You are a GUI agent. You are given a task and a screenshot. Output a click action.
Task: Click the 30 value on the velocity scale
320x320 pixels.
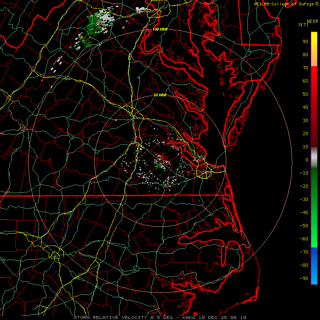pyautogui.click(x=305, y=121)
